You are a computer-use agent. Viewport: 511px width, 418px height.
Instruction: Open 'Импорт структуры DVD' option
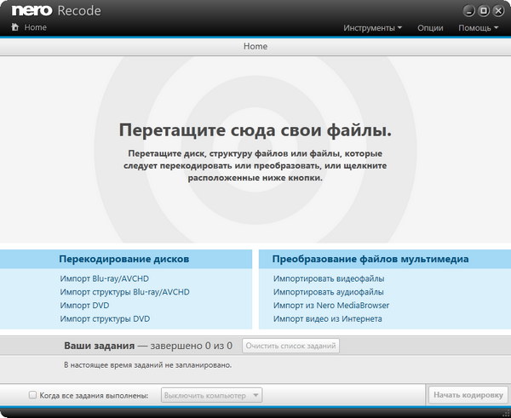coord(105,318)
